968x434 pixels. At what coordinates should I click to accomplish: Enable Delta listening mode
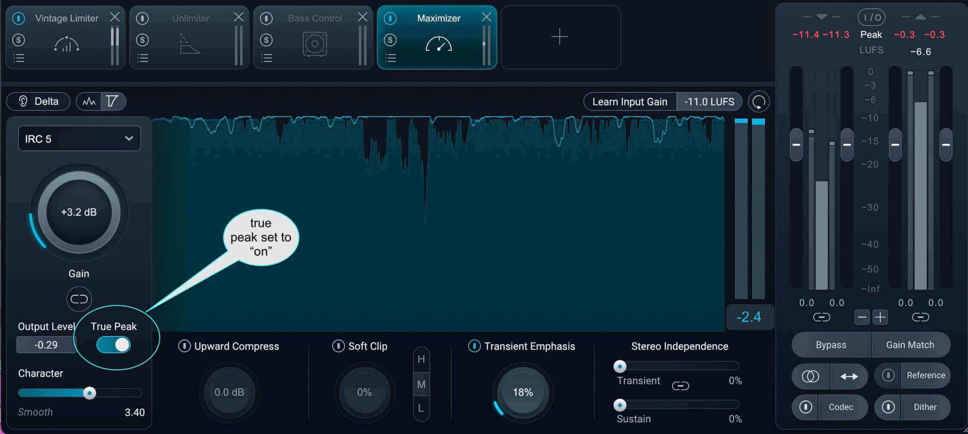click(38, 101)
